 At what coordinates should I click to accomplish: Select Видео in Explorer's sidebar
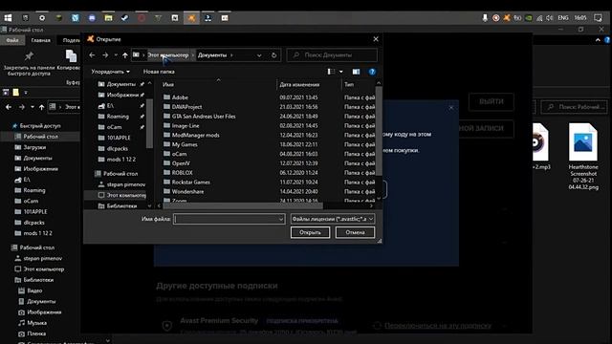tap(34, 290)
